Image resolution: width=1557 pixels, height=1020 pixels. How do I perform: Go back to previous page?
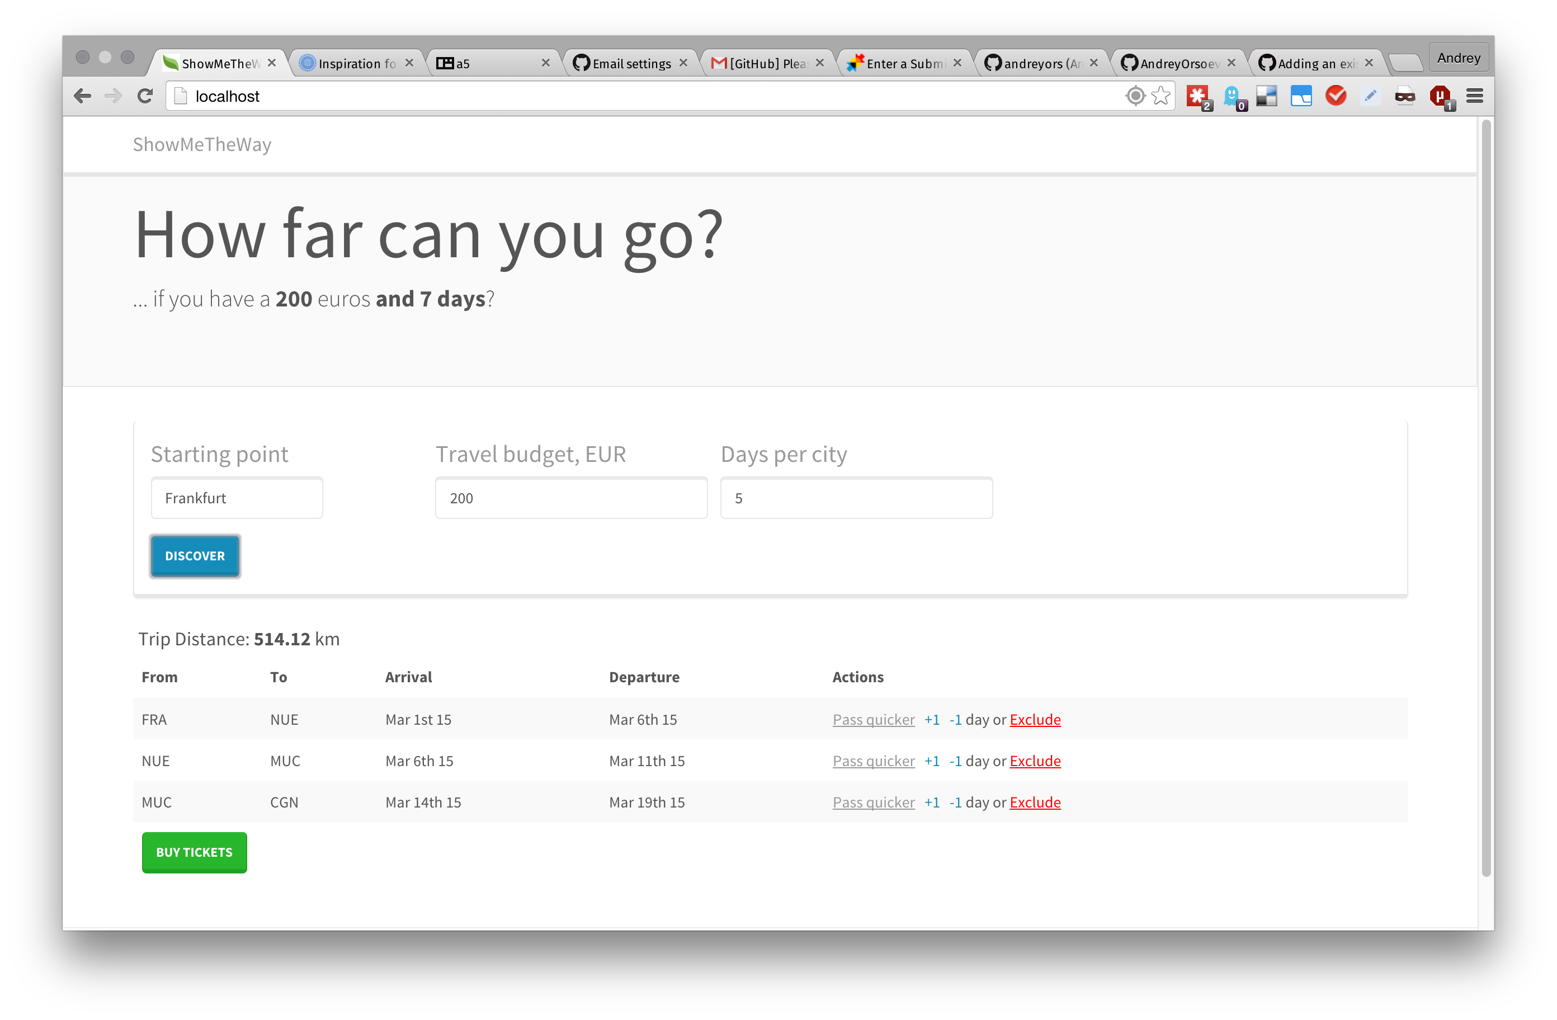(82, 96)
